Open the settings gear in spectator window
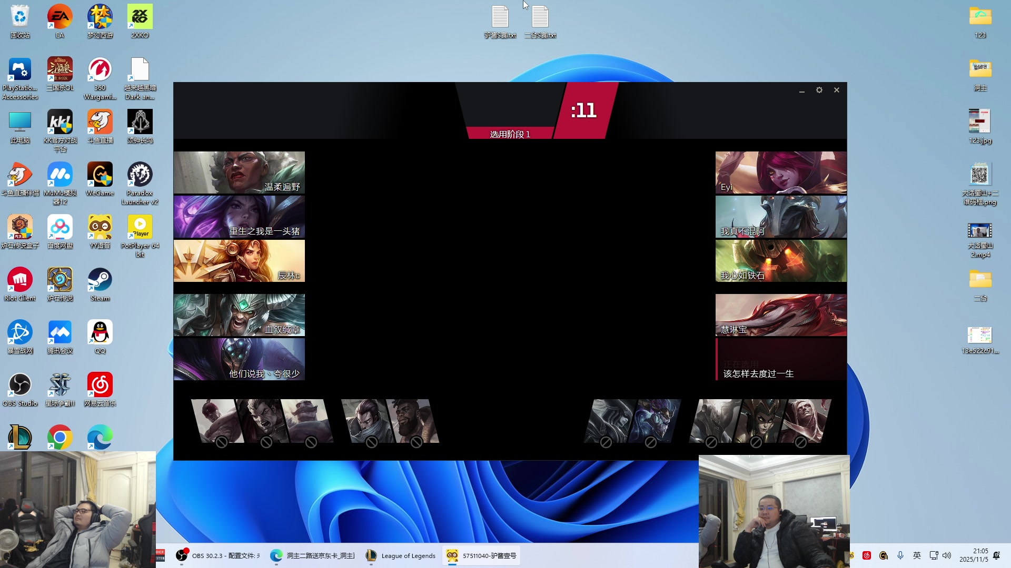1011x568 pixels. (x=819, y=90)
